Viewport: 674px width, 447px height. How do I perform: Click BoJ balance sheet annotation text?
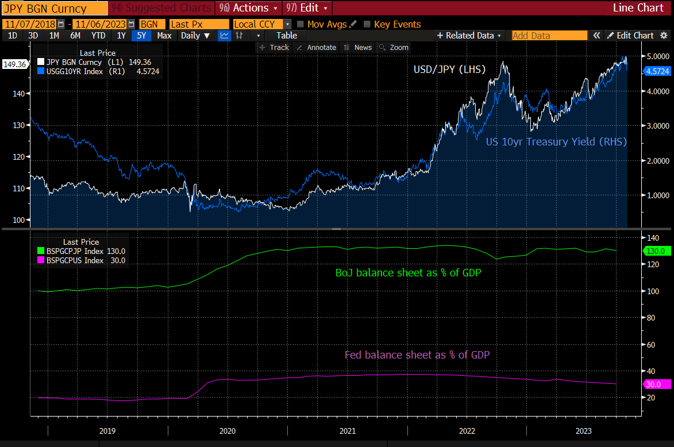tap(408, 272)
